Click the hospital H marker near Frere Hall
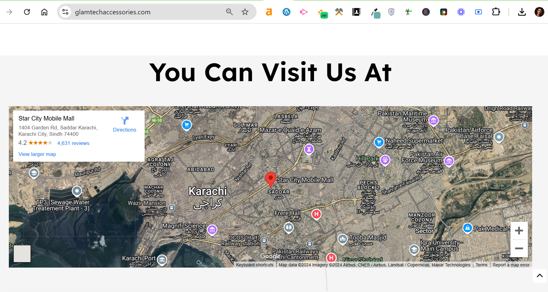This screenshot has width=548, height=292. (x=316, y=214)
